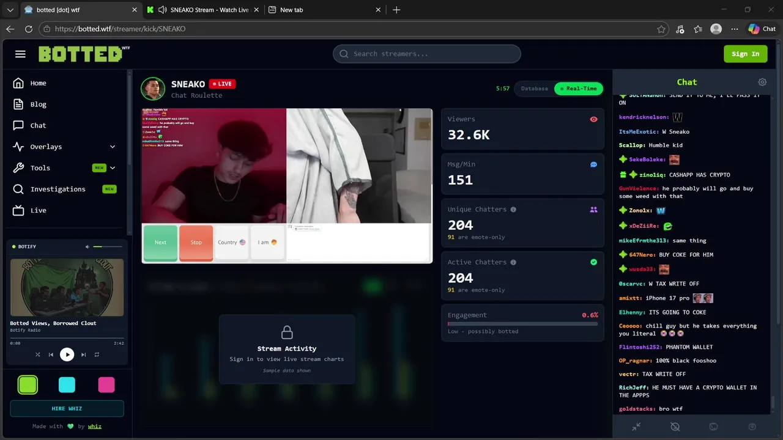Favorite this page with the star icon
This screenshot has height=440, width=783.
[661, 29]
